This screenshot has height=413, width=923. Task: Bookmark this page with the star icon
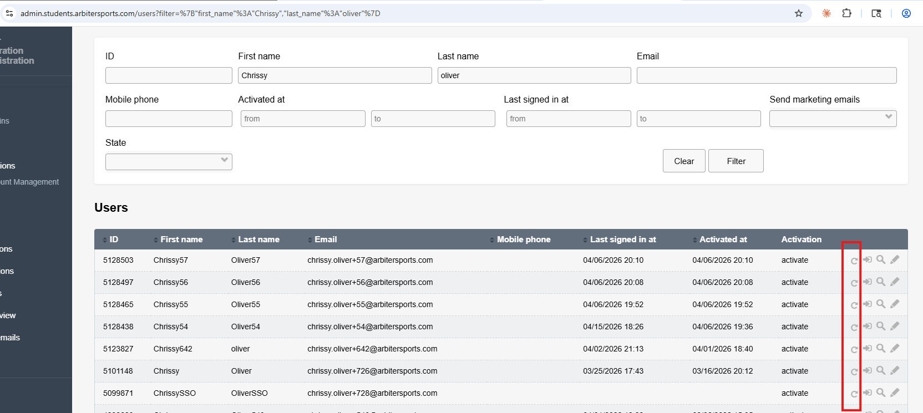pos(799,13)
